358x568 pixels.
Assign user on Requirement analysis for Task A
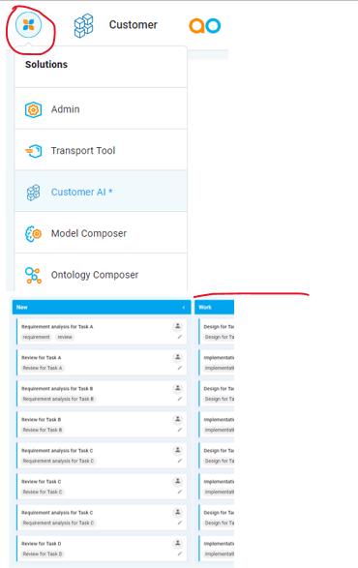pyautogui.click(x=178, y=326)
